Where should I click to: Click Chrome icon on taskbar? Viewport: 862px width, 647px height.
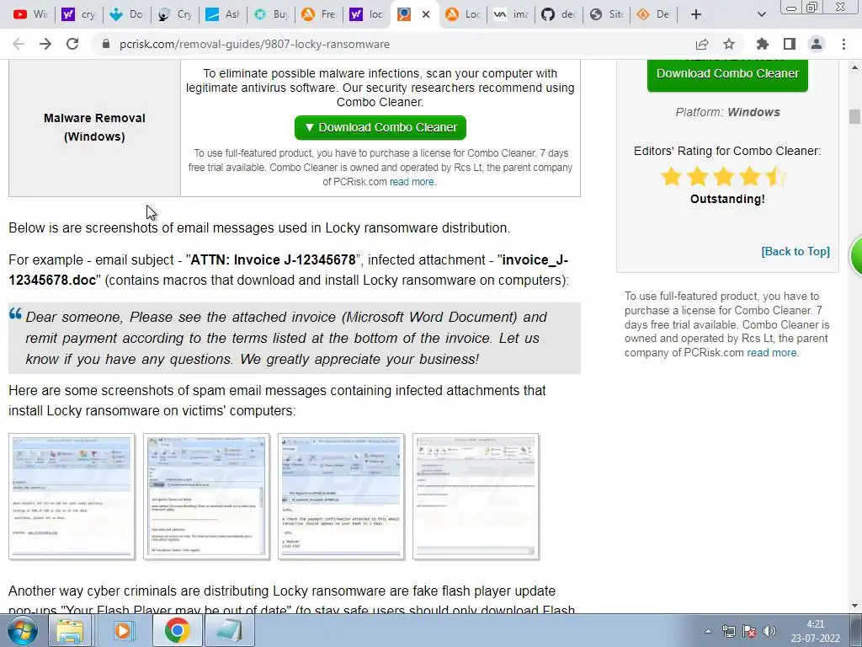pyautogui.click(x=177, y=630)
